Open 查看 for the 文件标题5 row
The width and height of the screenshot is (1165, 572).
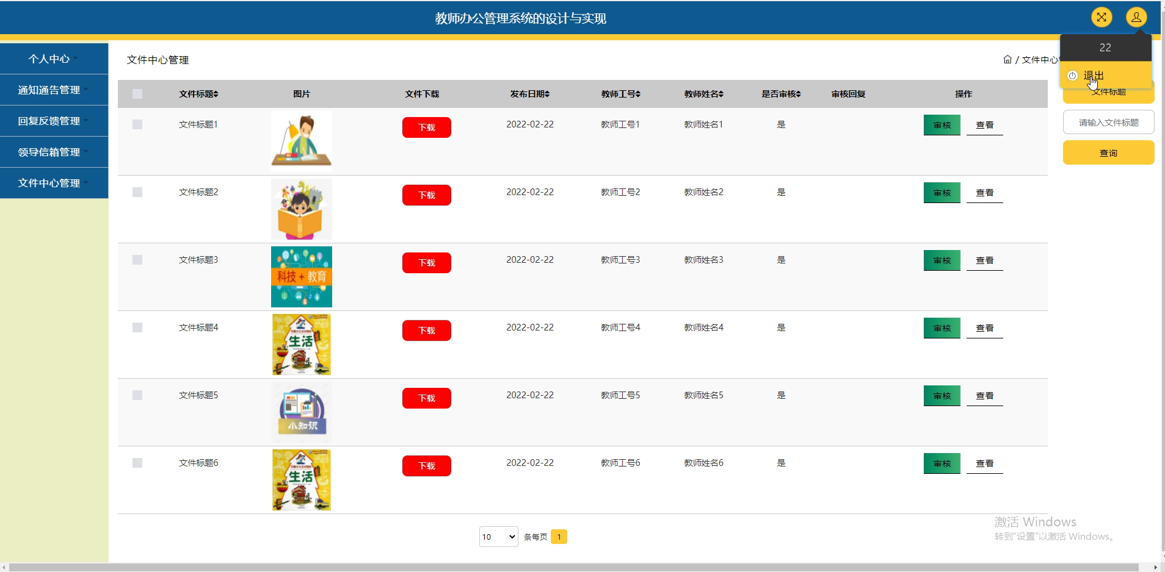(985, 396)
